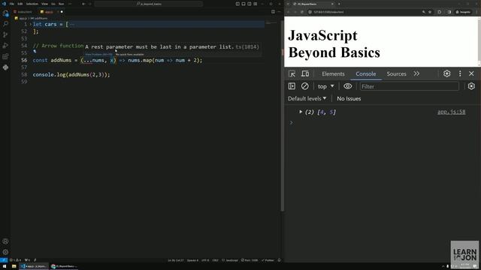Switch to the Elements tab
The height and width of the screenshot is (270, 481).
(x=333, y=73)
